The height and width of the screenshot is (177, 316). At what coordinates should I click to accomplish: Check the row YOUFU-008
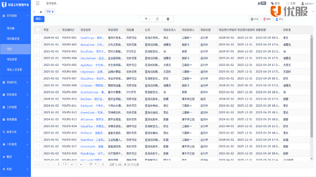38,85
